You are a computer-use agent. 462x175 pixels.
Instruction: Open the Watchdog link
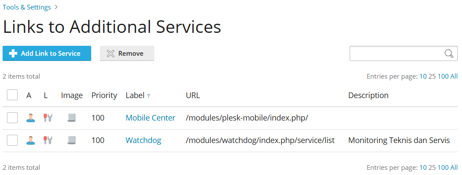click(x=143, y=140)
